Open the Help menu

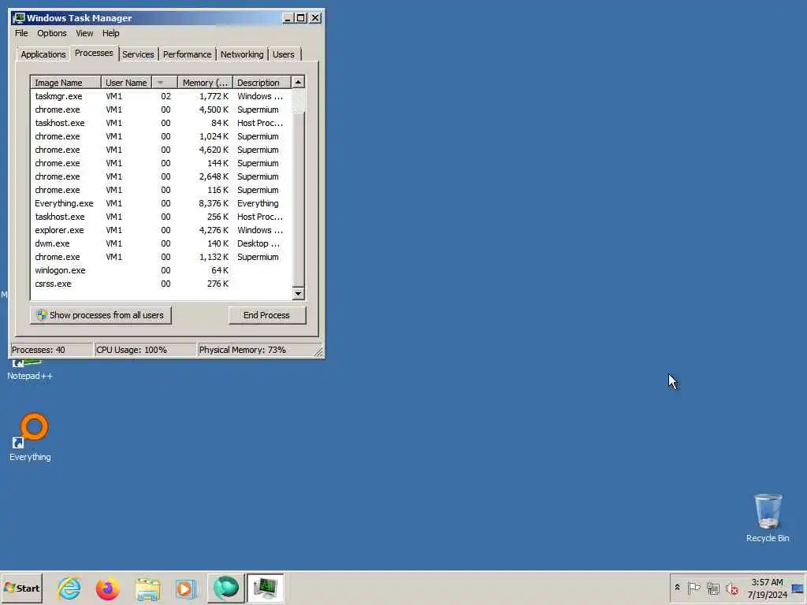[110, 33]
